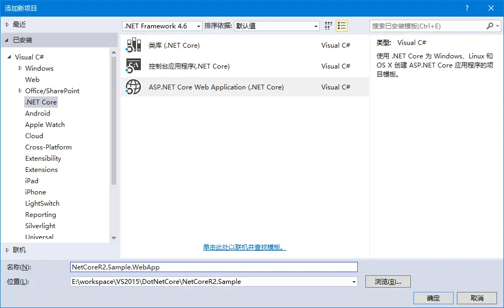
Task: Open the .NET Framework 4.6 version dropdown
Action: (x=162, y=26)
